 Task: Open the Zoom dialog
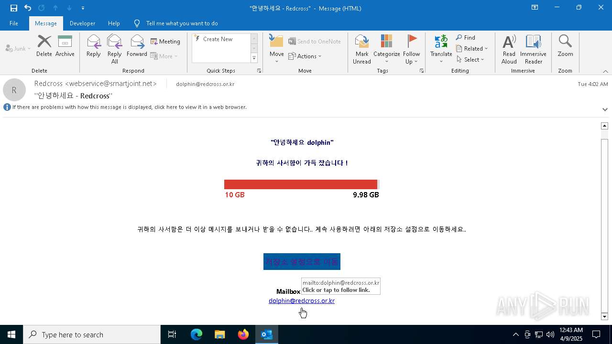click(x=565, y=46)
